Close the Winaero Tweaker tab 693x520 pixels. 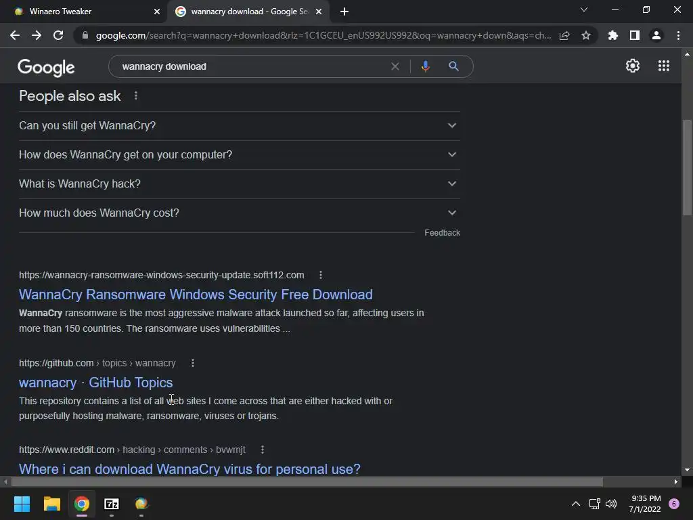157,12
